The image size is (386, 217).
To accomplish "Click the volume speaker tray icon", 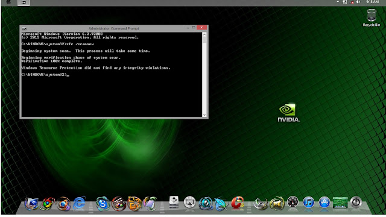I will coord(358,2).
